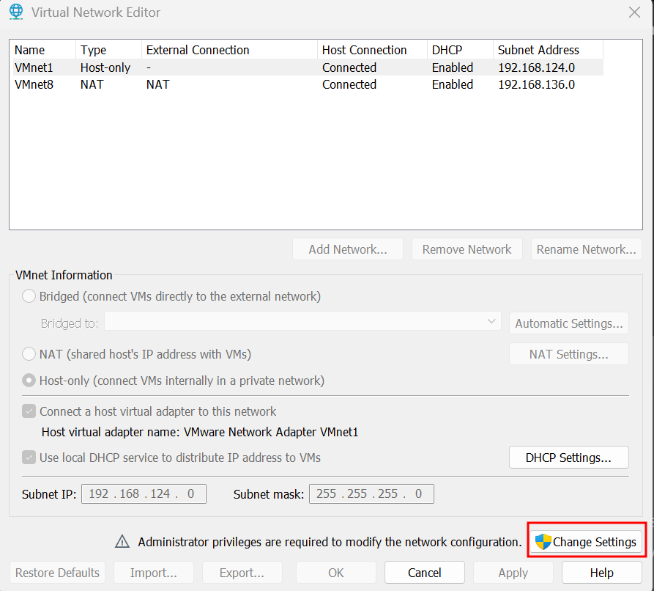Click the warning triangle icon
Viewport: 654px width, 591px height.
click(x=122, y=541)
